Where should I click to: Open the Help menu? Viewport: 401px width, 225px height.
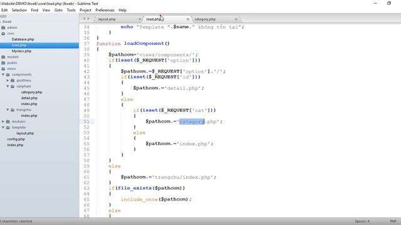123,10
